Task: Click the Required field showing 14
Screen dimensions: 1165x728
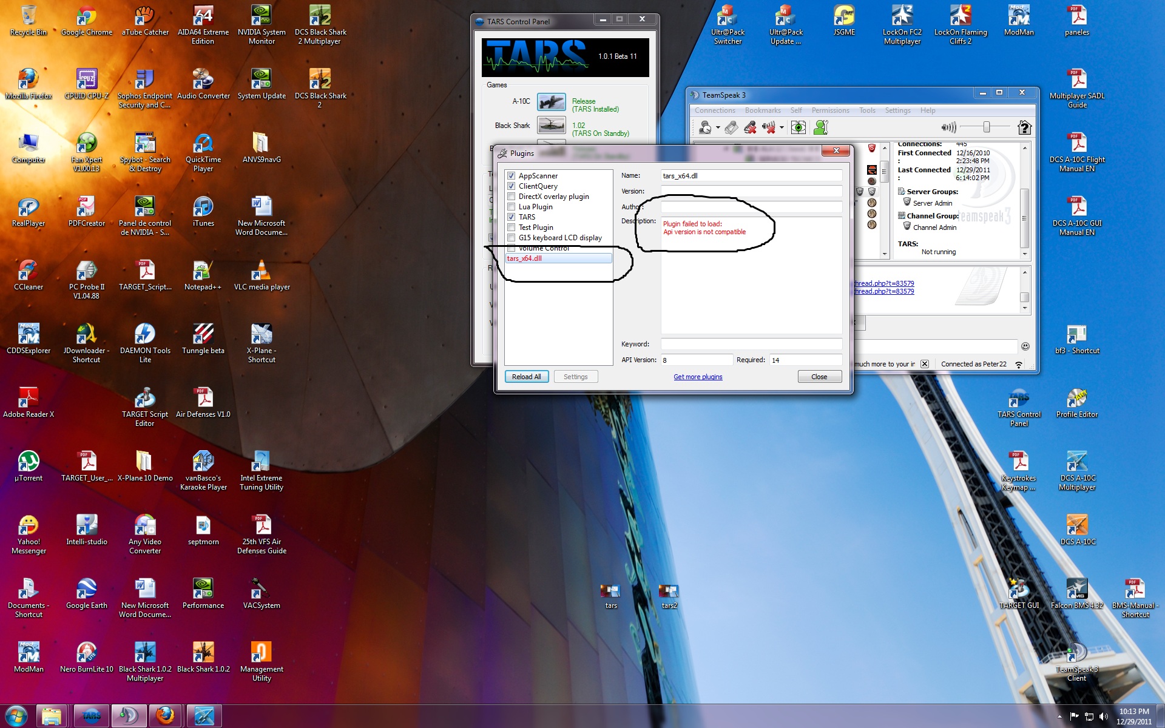Action: tap(805, 360)
